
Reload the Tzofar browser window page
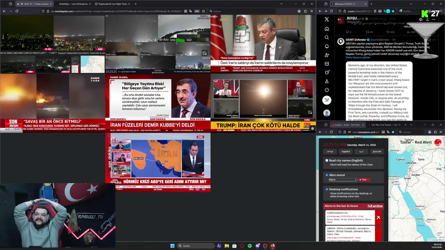pyautogui.click(x=331, y=132)
